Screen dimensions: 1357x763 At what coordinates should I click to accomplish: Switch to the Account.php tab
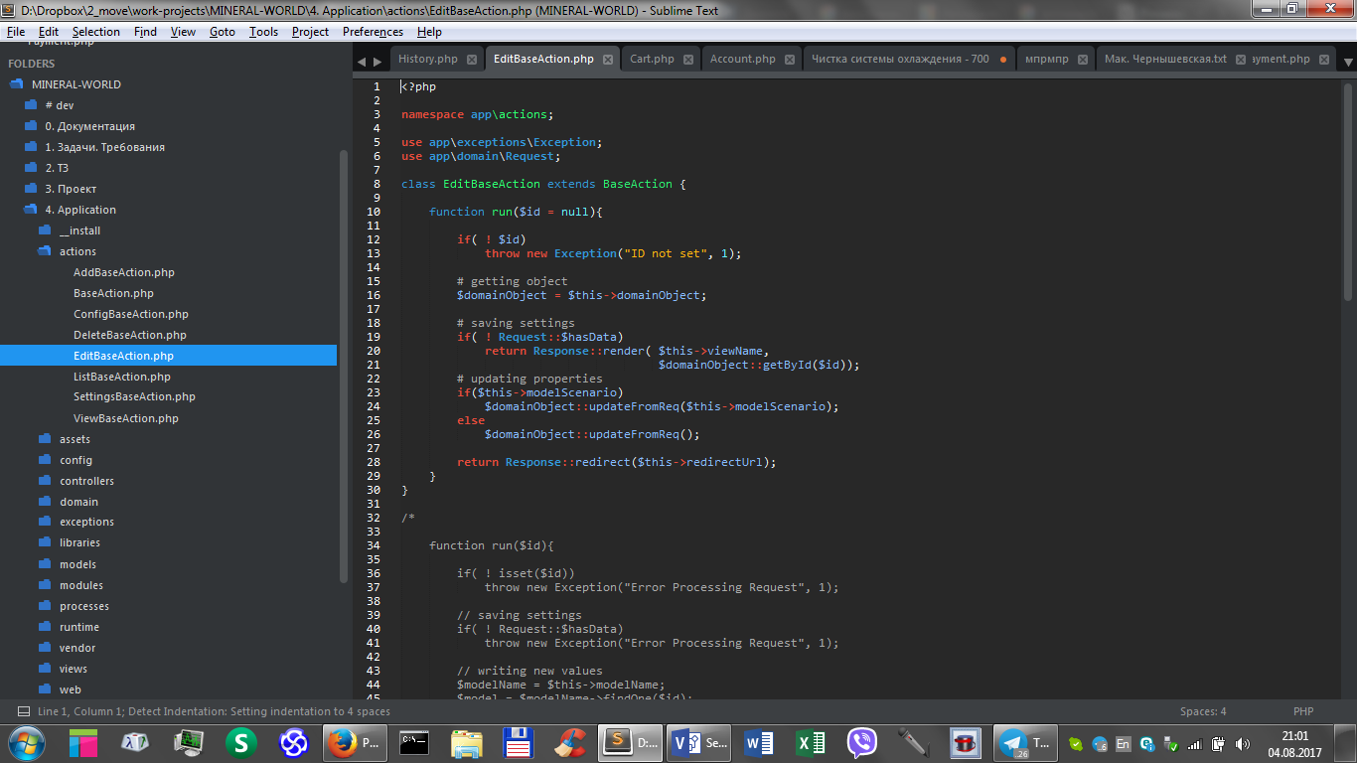pos(742,59)
